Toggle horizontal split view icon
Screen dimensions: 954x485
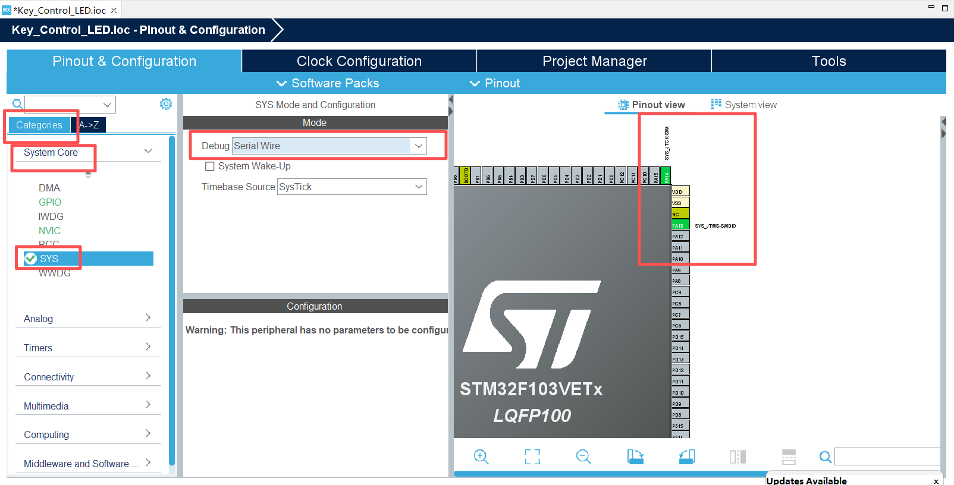click(x=789, y=456)
